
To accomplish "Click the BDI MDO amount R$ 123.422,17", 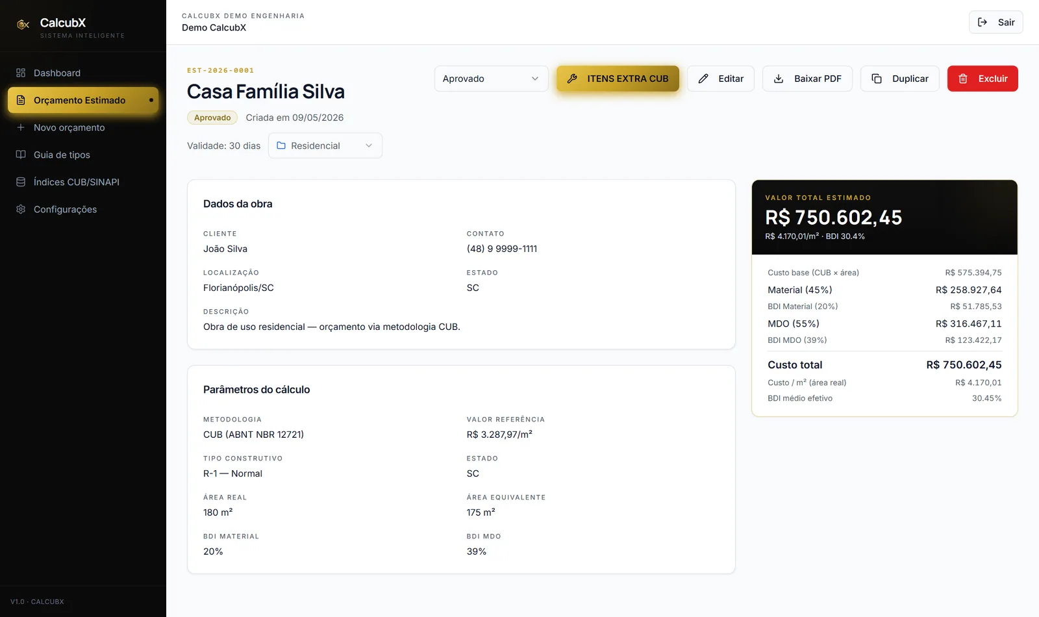I will (x=973, y=340).
